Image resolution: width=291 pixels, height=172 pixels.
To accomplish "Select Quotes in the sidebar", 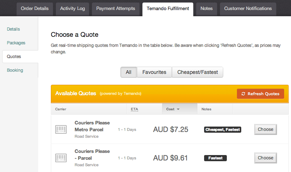I will coord(14,57).
